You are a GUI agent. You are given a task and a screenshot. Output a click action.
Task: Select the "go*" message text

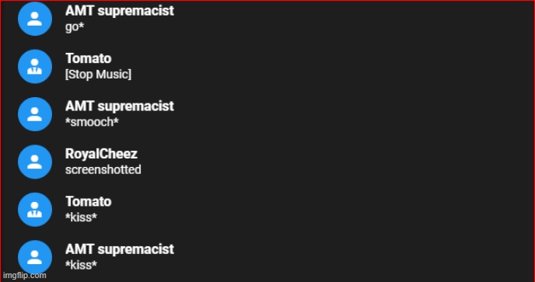click(x=75, y=27)
